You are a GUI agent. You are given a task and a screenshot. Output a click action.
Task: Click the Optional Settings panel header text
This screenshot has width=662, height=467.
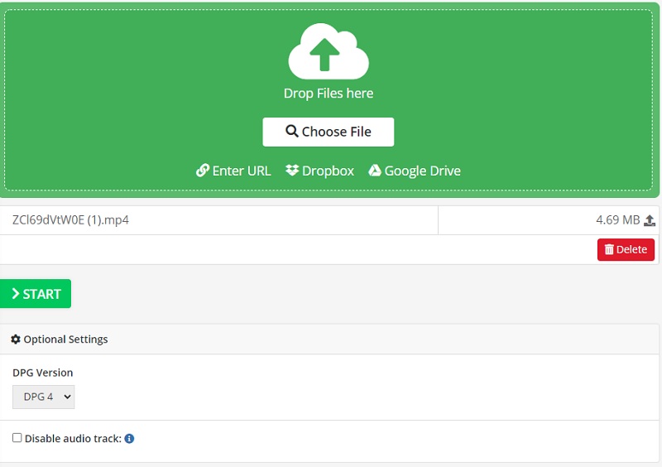coord(65,339)
